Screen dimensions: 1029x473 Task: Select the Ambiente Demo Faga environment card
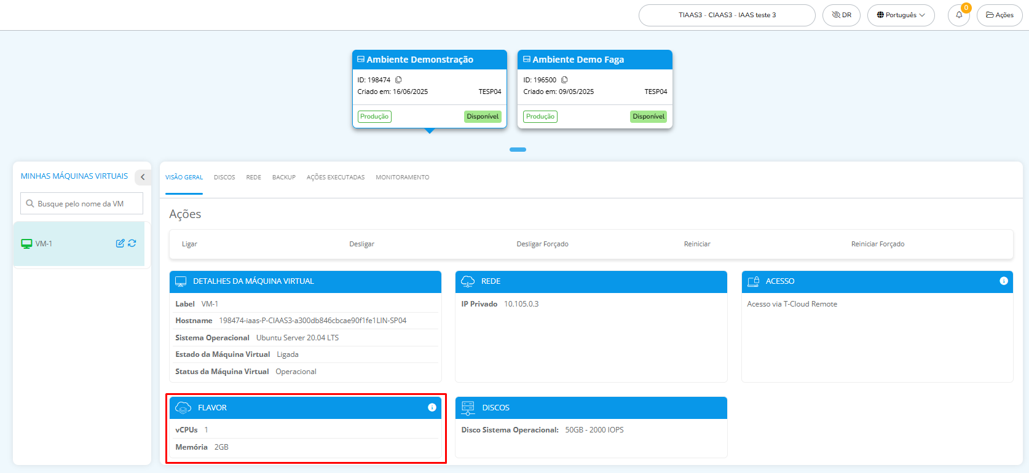595,89
